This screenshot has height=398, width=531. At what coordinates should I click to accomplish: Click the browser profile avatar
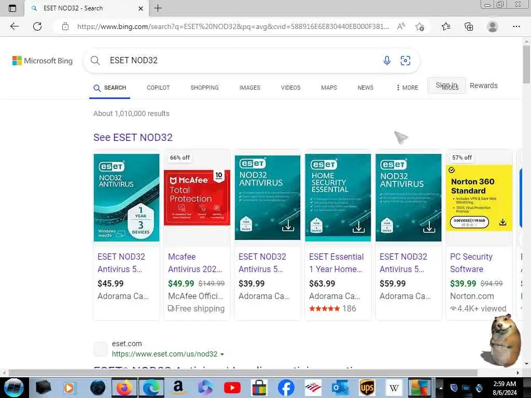click(493, 26)
